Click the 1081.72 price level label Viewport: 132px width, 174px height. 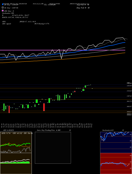click(129, 101)
